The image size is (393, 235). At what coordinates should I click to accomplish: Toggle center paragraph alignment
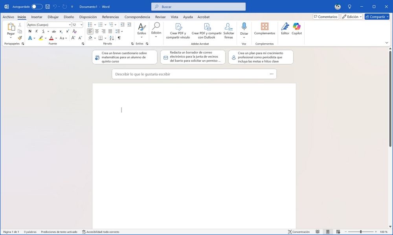click(x=97, y=31)
